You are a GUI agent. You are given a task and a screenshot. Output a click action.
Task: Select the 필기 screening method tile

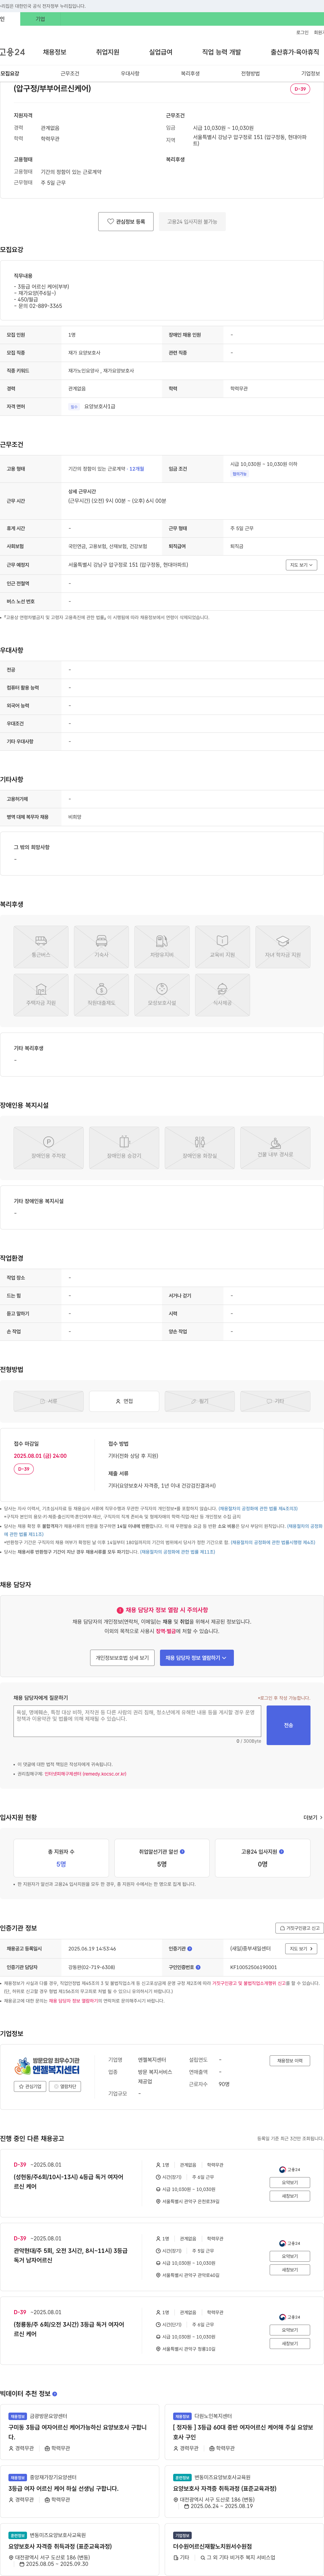pyautogui.click(x=199, y=1401)
